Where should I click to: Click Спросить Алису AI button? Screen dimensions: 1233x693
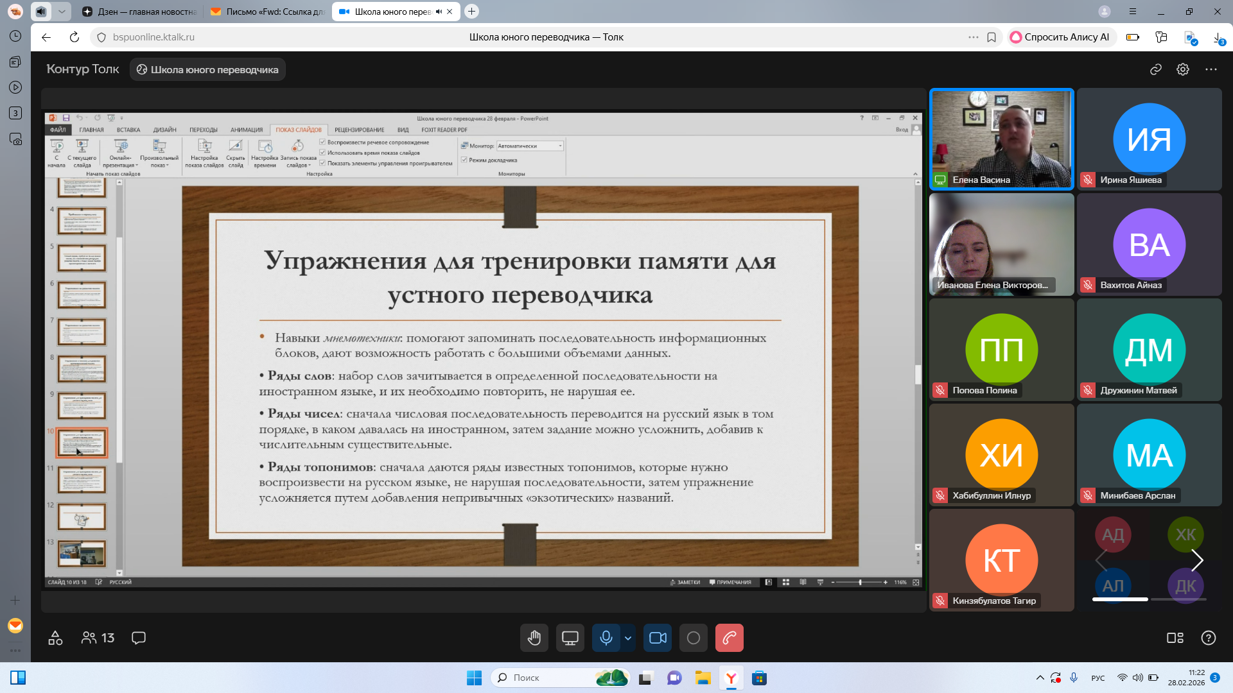pyautogui.click(x=1060, y=37)
